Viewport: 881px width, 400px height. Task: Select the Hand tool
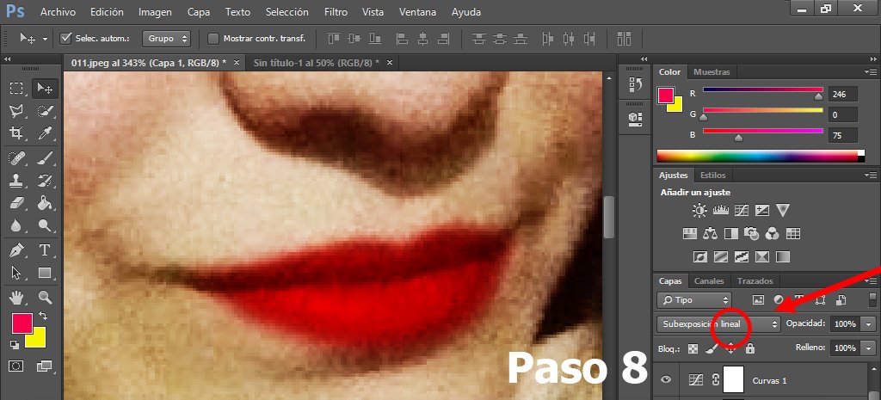point(16,297)
